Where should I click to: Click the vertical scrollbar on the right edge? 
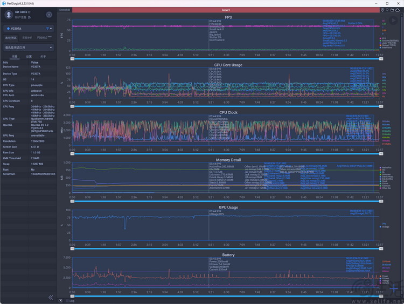tap(403, 155)
